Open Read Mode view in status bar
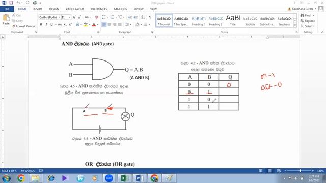The image size is (326, 183). click(260, 171)
